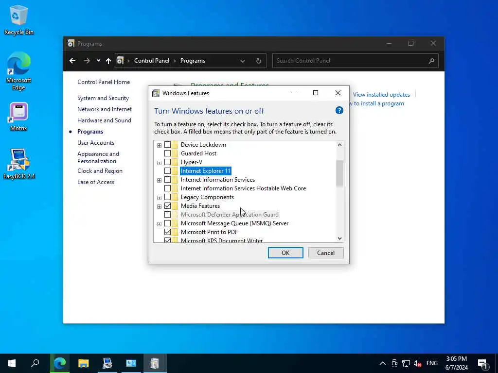Click the Windows Features help question mark icon
The width and height of the screenshot is (498, 373).
339,110
